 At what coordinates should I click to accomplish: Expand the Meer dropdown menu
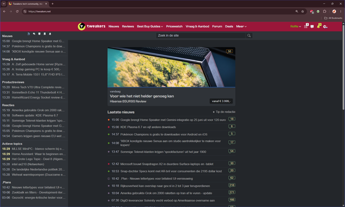[241, 26]
